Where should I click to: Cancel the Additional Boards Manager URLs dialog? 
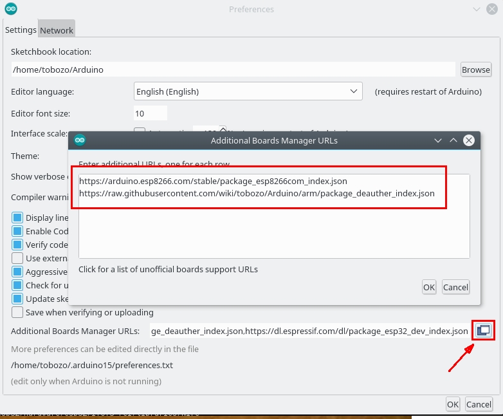(x=455, y=287)
